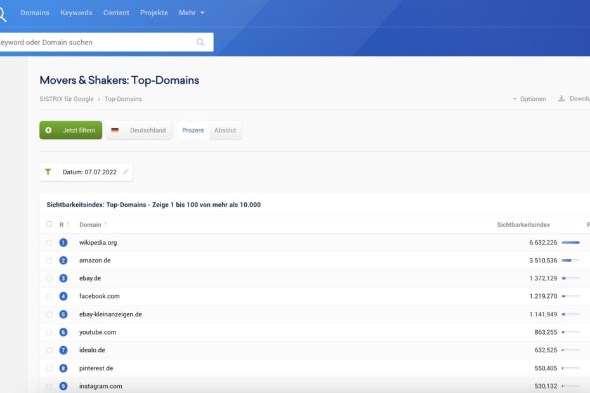Check the wikipedia.org row checkbox
This screenshot has width=590, height=393.
pyautogui.click(x=49, y=243)
